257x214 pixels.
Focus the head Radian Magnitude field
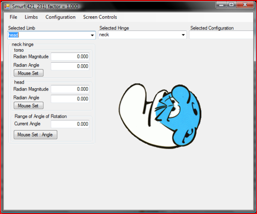pos(70,89)
